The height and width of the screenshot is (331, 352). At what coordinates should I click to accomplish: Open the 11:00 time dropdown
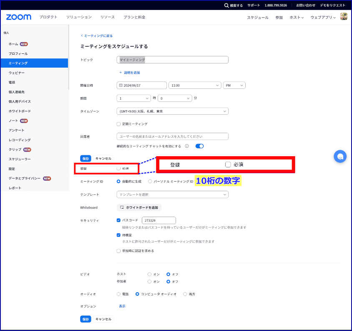[195, 86]
